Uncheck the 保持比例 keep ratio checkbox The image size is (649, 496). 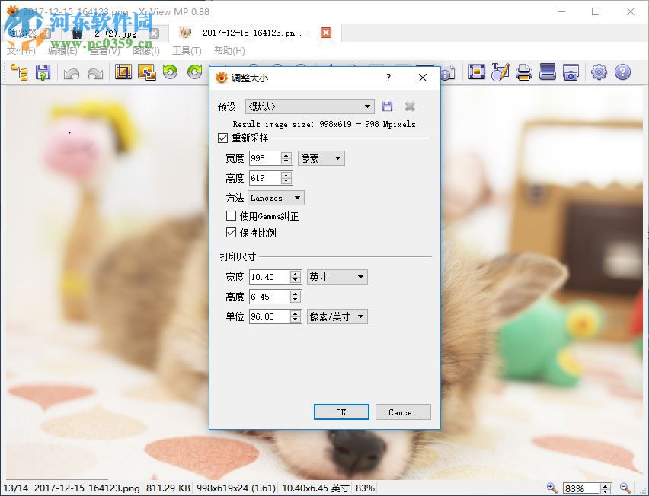click(x=231, y=233)
